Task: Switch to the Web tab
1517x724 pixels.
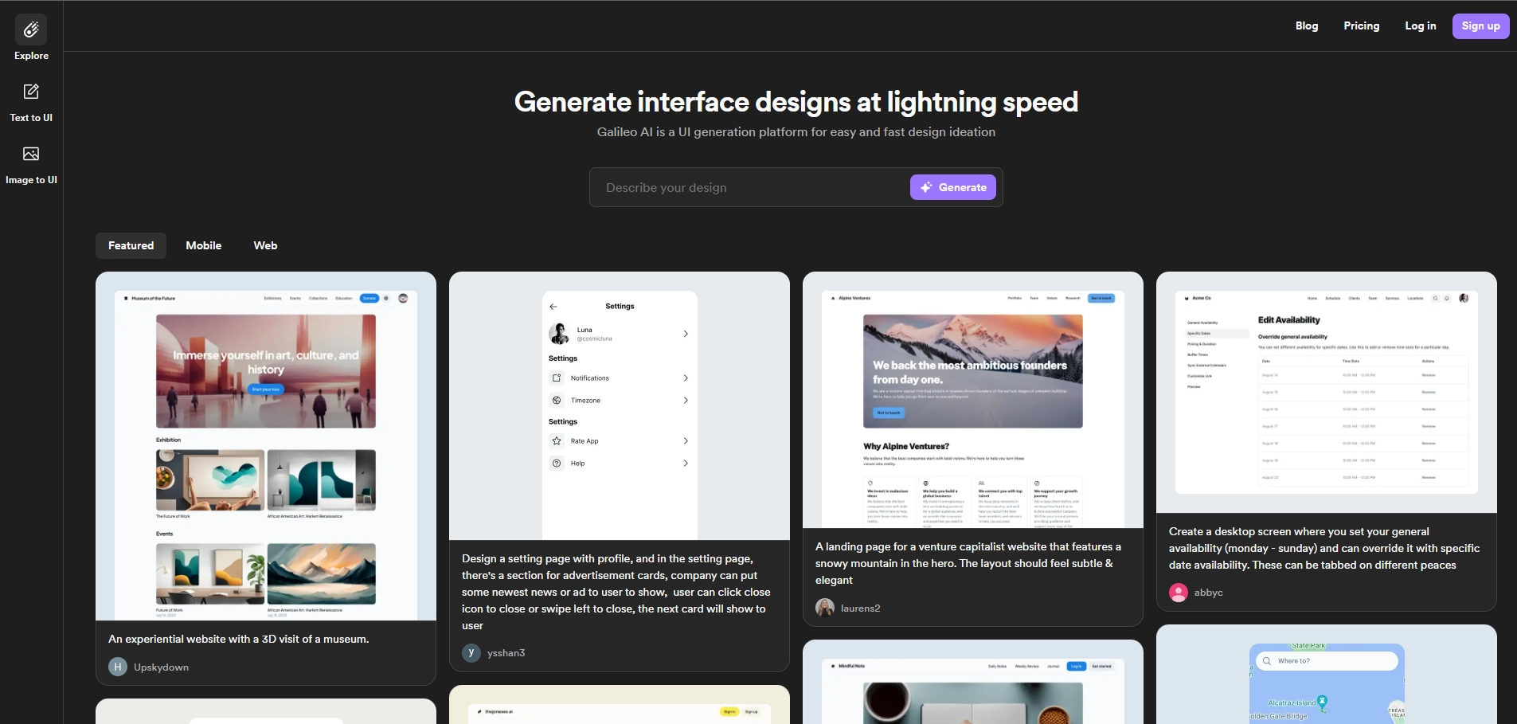Action: click(265, 245)
